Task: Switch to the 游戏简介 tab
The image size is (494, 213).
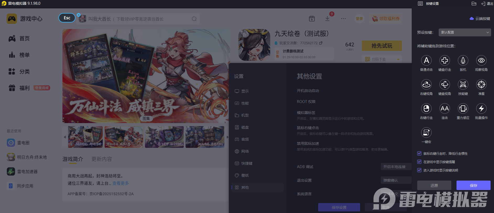Action: (x=73, y=159)
